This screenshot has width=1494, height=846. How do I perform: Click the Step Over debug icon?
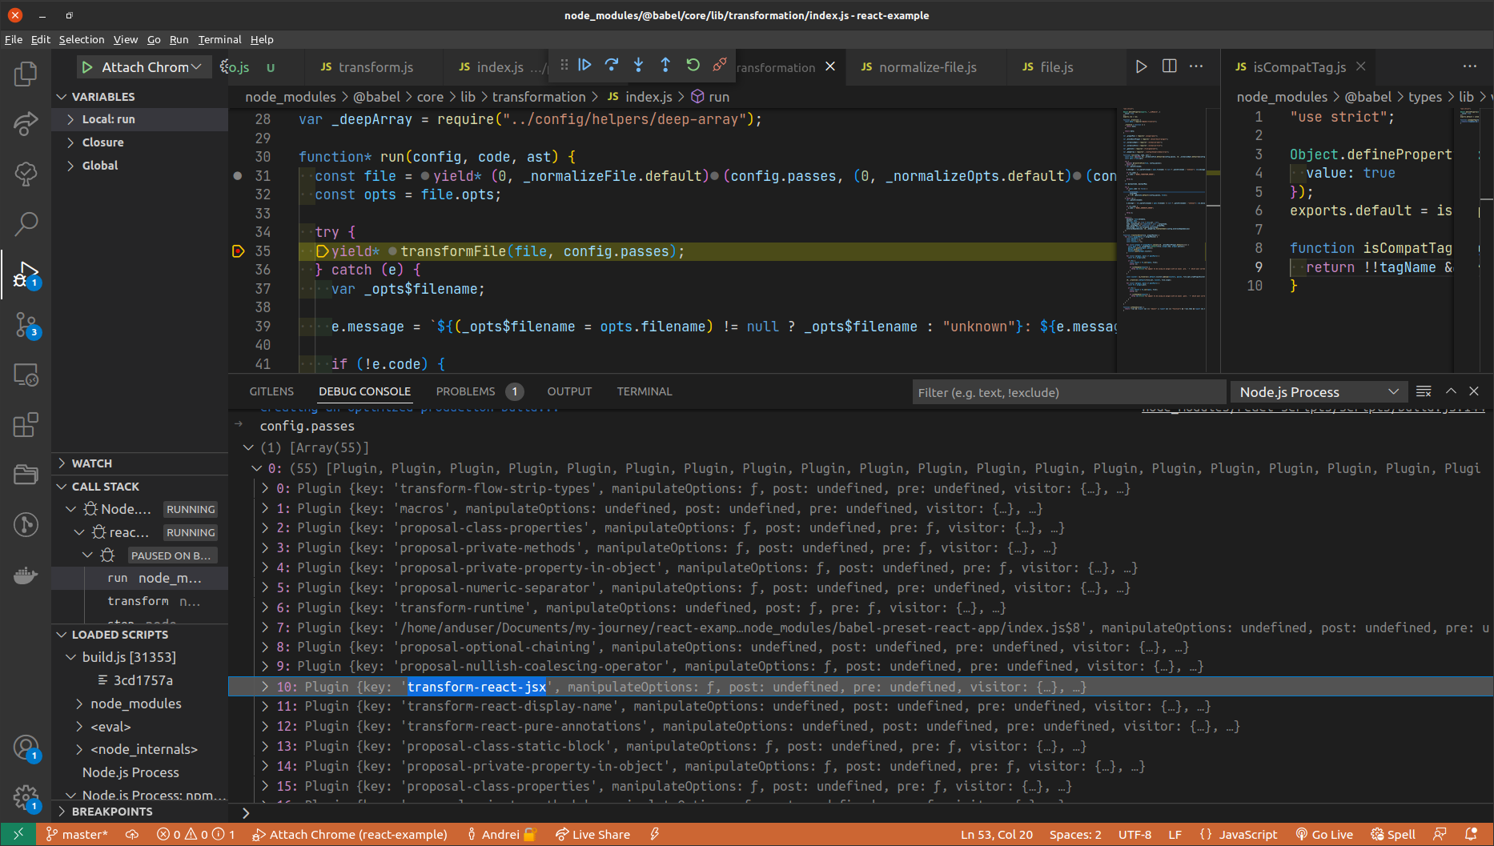(x=612, y=66)
